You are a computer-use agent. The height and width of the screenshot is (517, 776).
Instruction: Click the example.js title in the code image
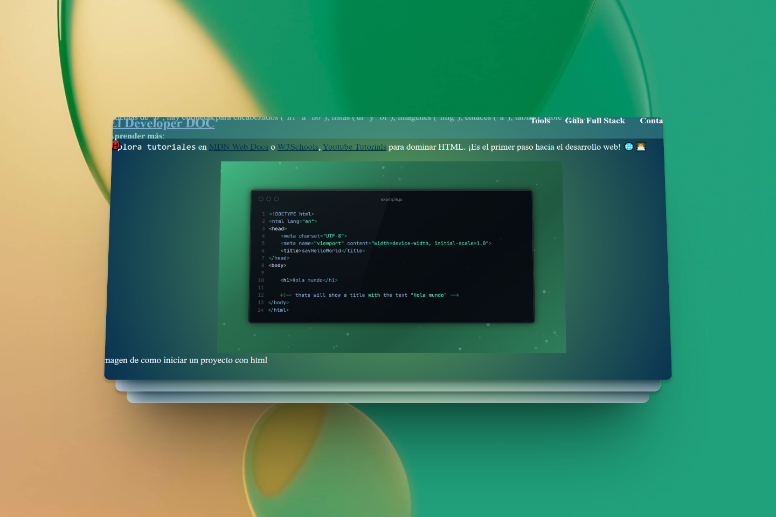click(391, 200)
